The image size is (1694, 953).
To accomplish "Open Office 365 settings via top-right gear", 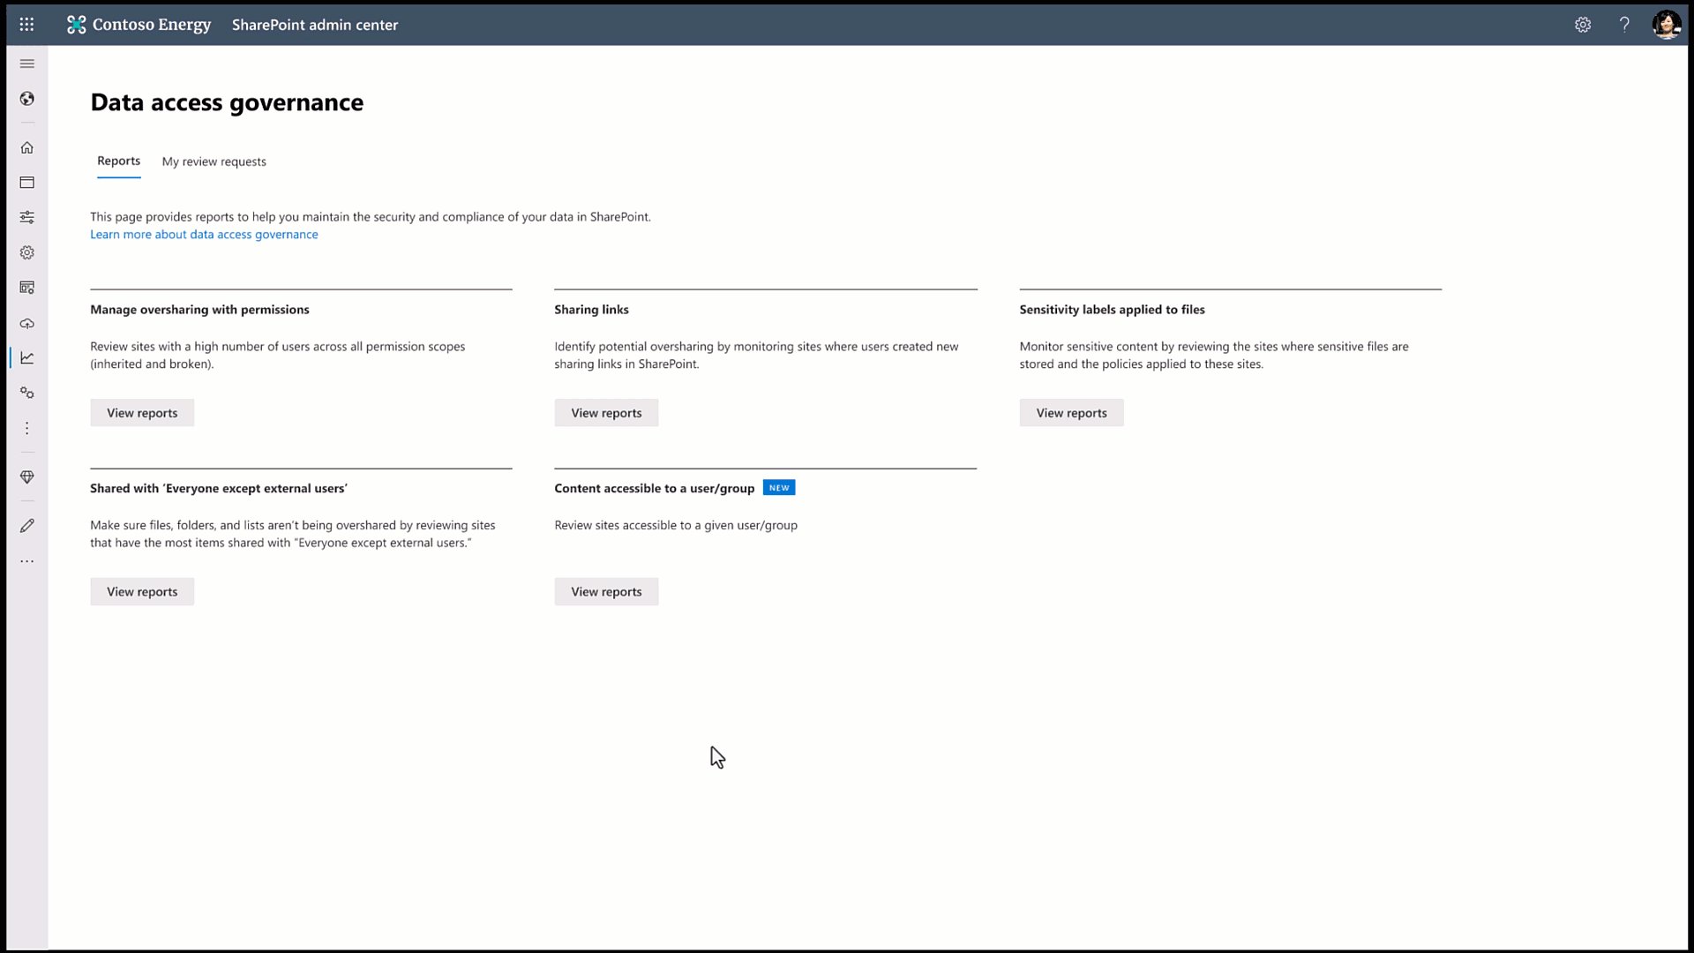I will (x=1583, y=24).
